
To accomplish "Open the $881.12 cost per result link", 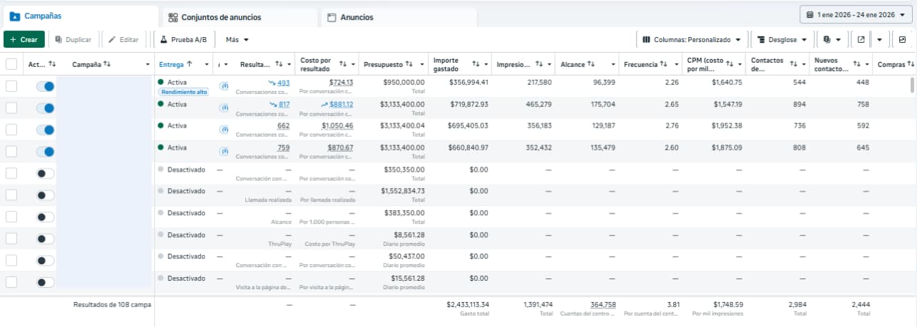I will [341, 104].
